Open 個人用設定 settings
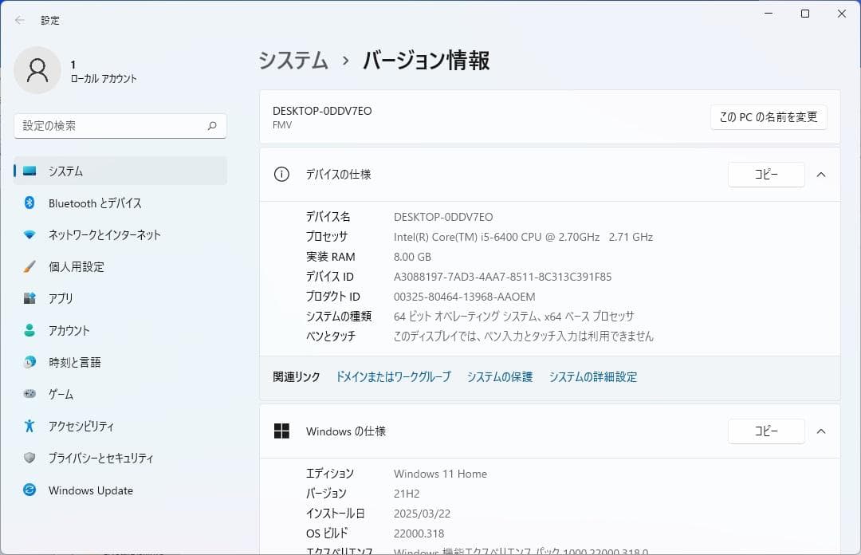The image size is (861, 555). tap(80, 266)
